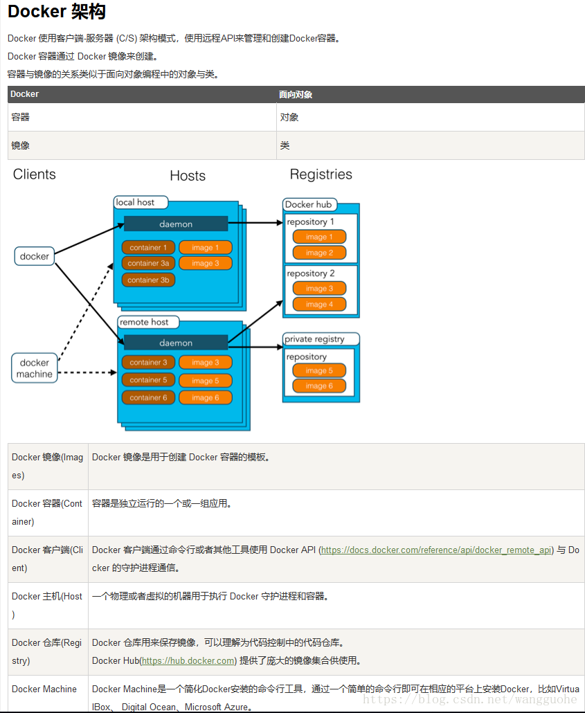The width and height of the screenshot is (585, 713).
Task: Click the "Docker 客户端(Client)" row label
Action: [x=48, y=559]
